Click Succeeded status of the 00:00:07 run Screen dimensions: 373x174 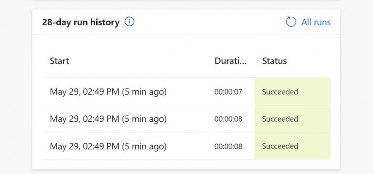point(280,92)
